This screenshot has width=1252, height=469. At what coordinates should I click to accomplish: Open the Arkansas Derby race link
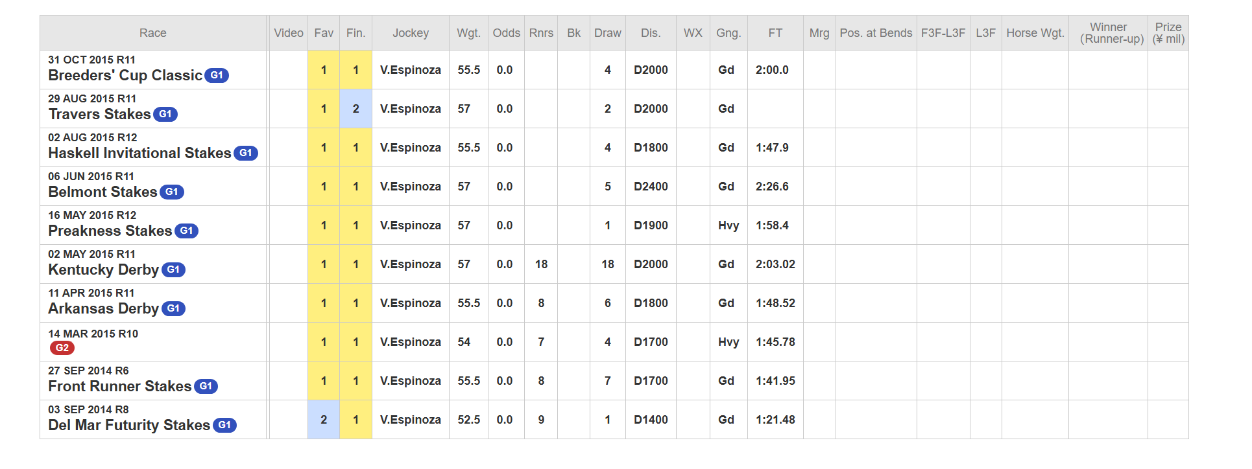click(x=104, y=308)
